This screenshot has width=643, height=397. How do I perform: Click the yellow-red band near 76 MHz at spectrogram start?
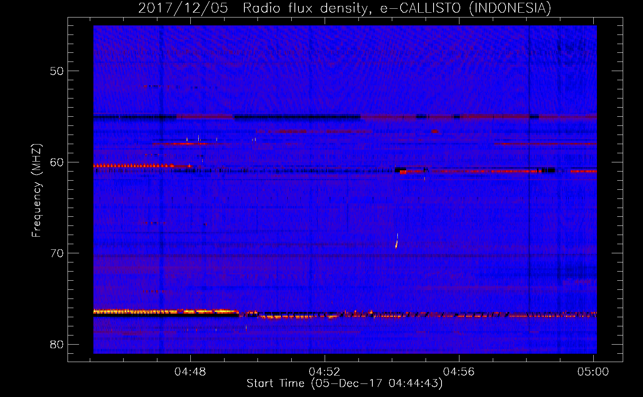[x=166, y=311]
